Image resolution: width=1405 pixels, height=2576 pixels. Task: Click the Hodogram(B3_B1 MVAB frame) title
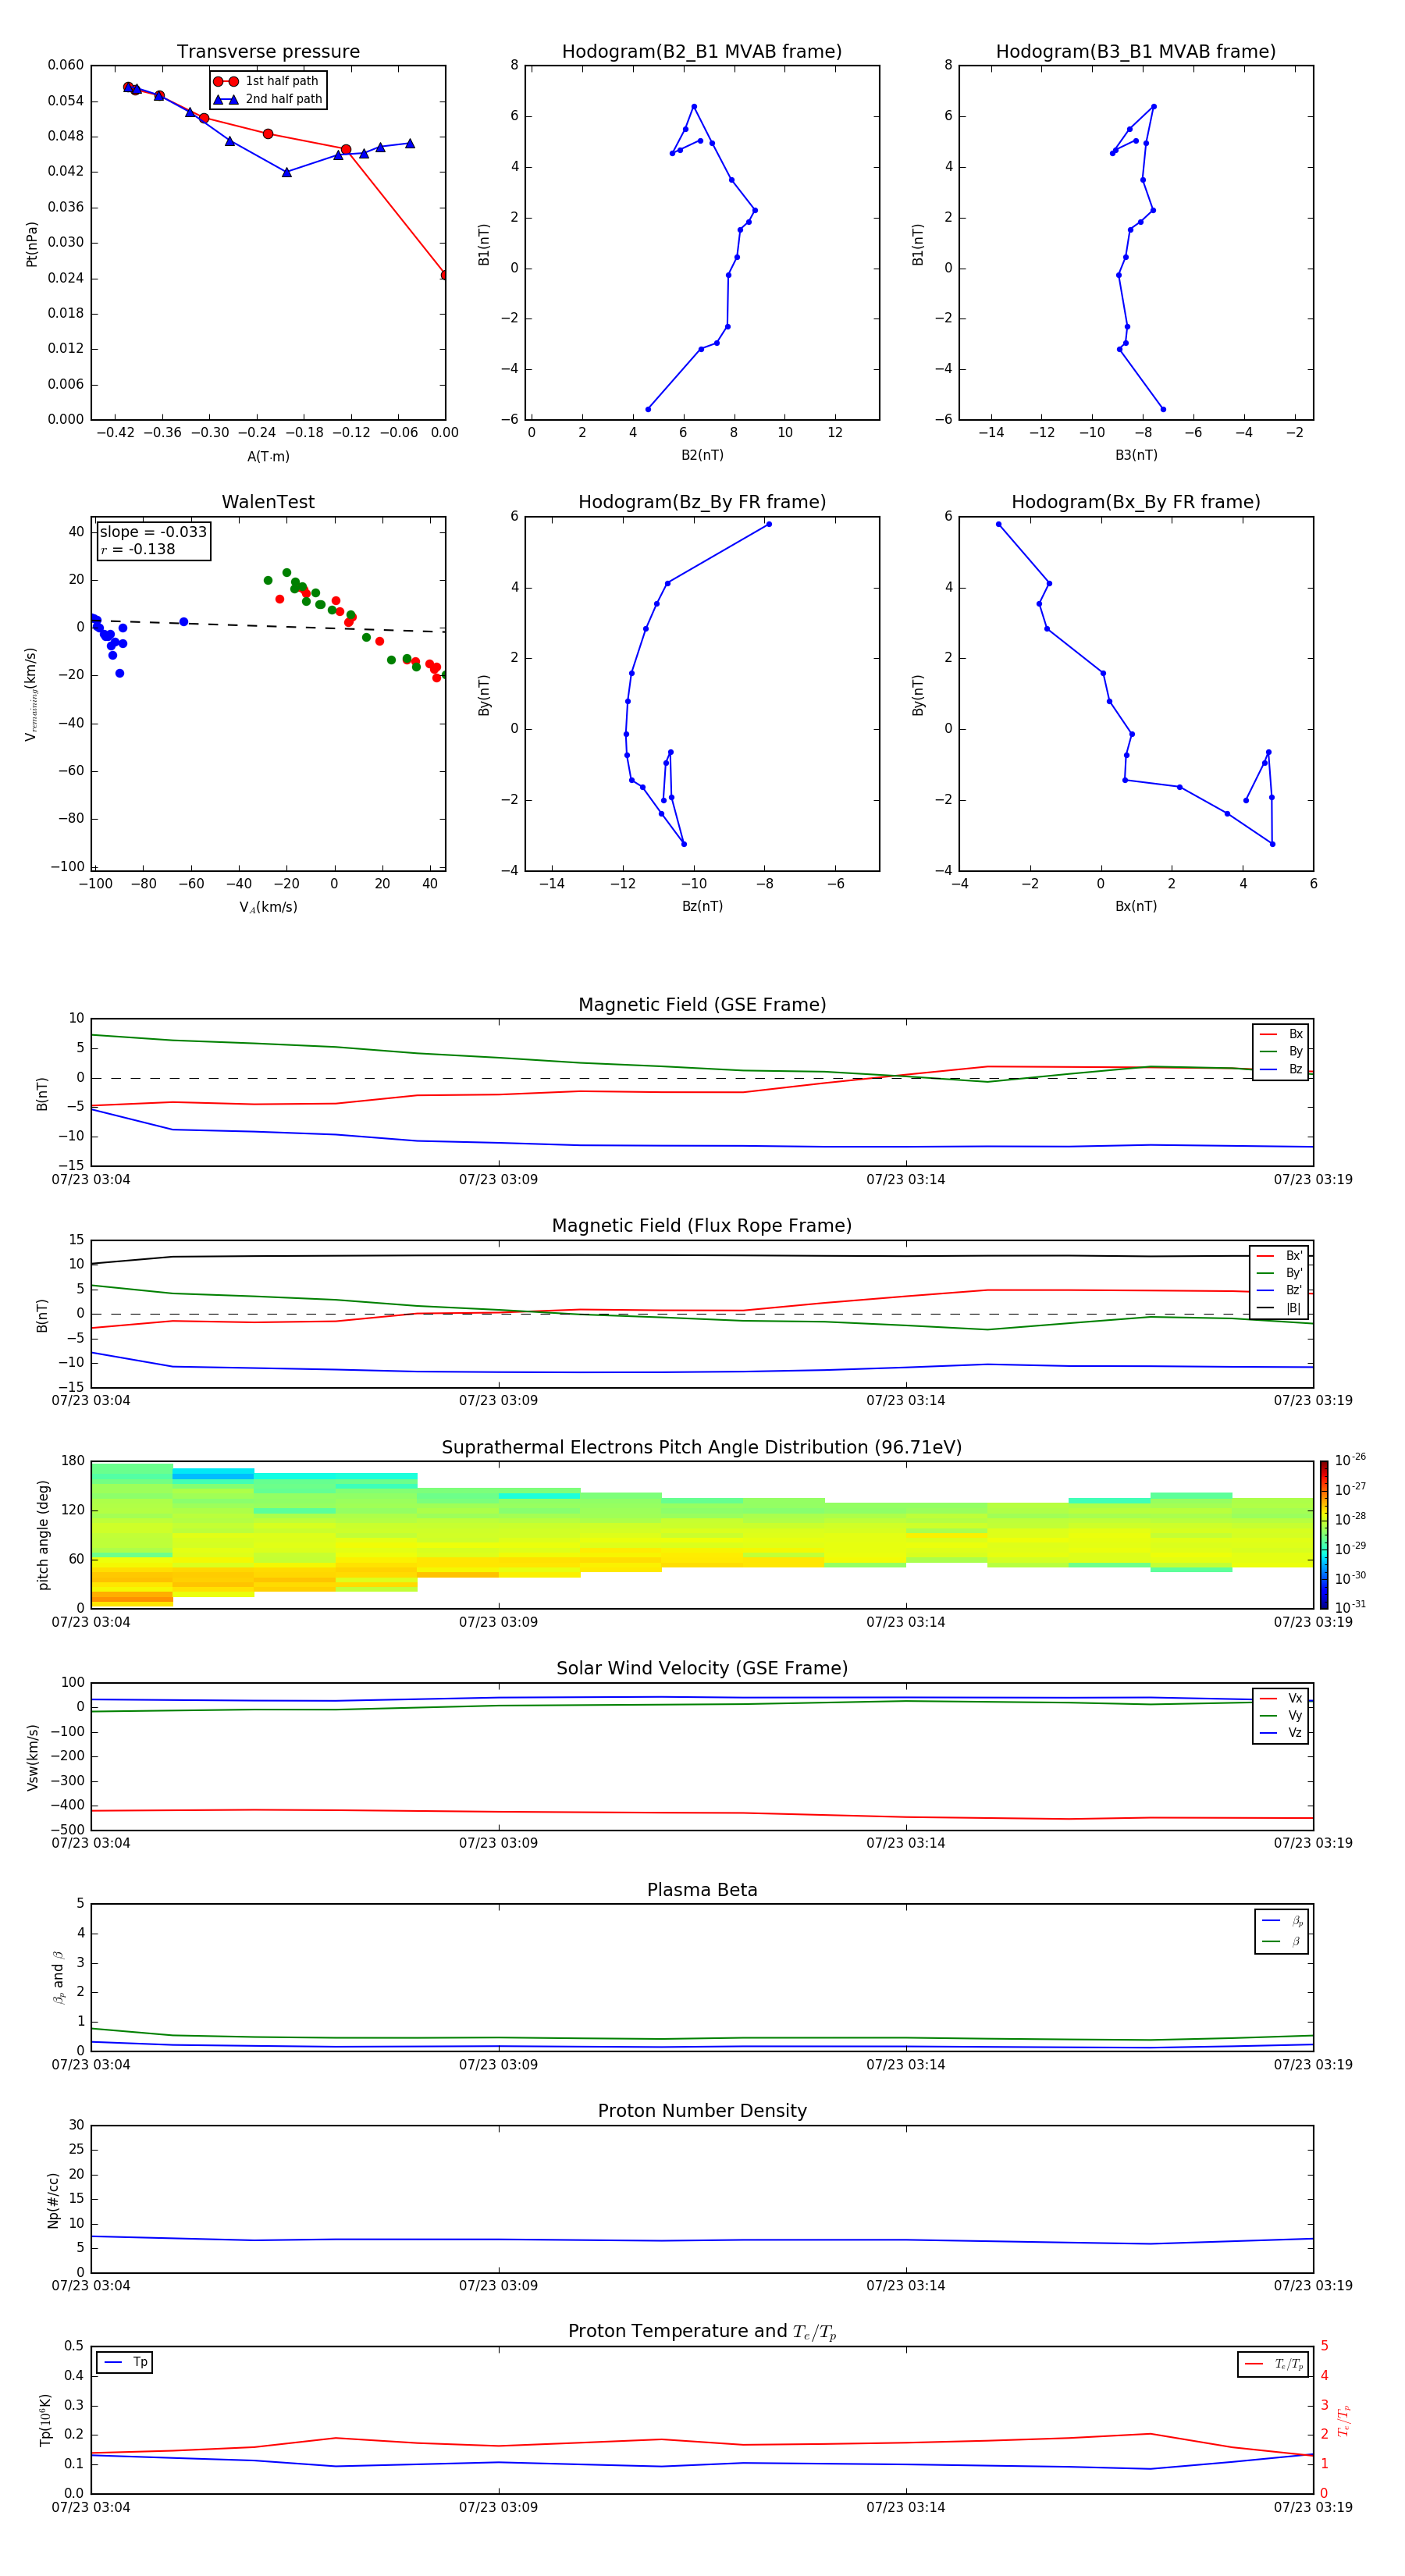click(1136, 52)
